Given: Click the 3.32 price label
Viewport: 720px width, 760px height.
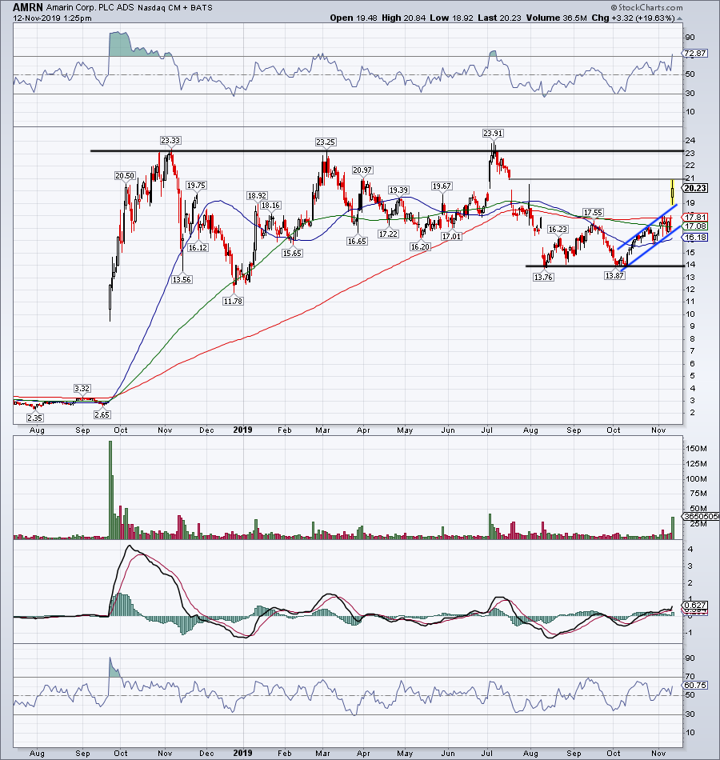Looking at the screenshot, I should click(82, 388).
